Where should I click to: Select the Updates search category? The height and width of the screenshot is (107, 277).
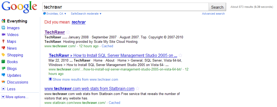tap(14, 75)
